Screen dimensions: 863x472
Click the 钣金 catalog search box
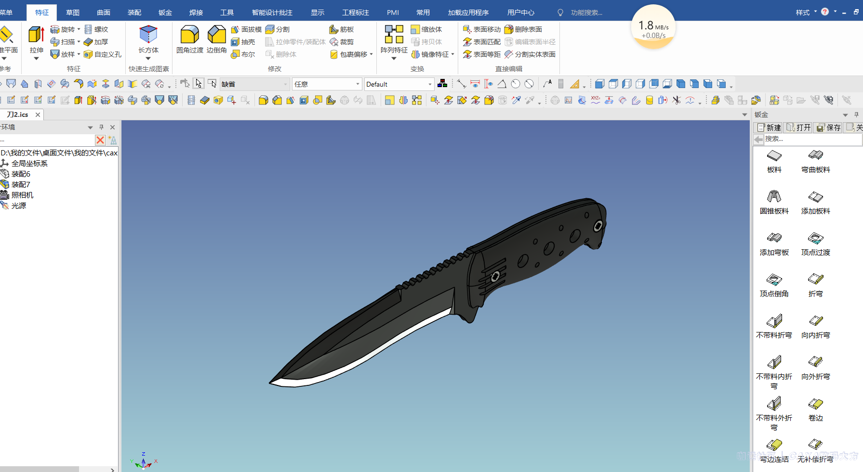[813, 139]
